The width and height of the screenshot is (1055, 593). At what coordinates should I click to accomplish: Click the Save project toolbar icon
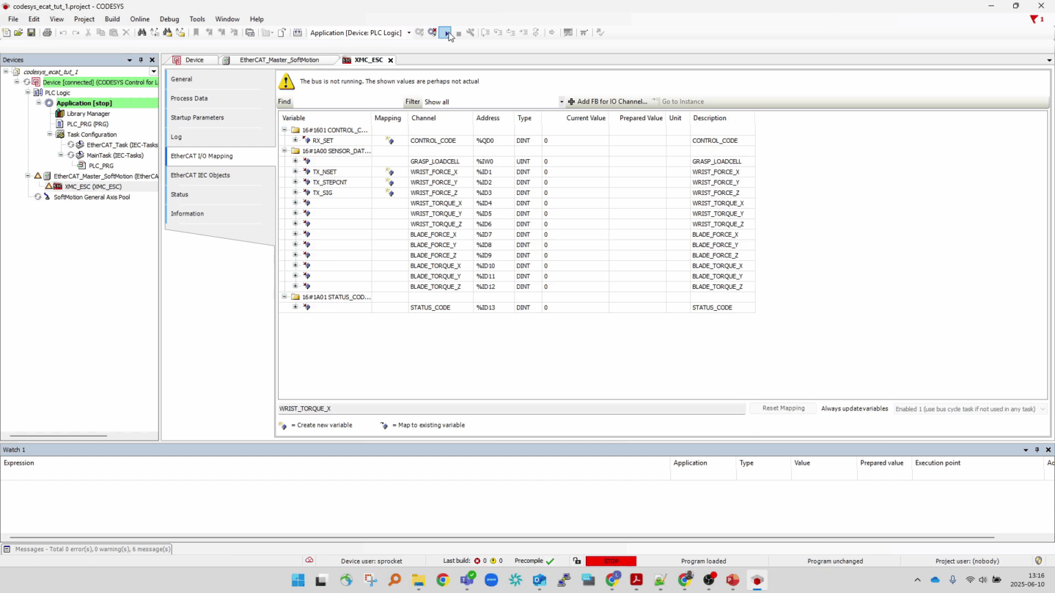pos(31,32)
